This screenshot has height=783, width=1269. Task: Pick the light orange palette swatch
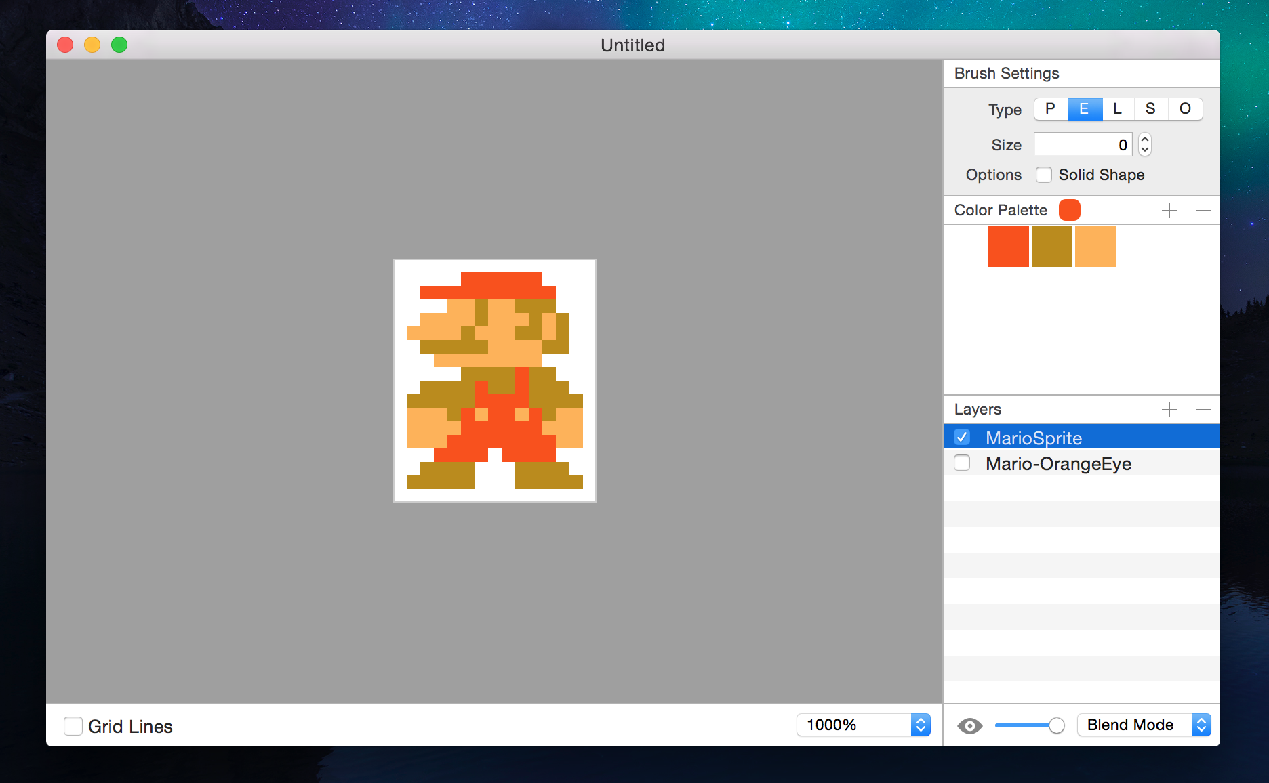[x=1095, y=247]
